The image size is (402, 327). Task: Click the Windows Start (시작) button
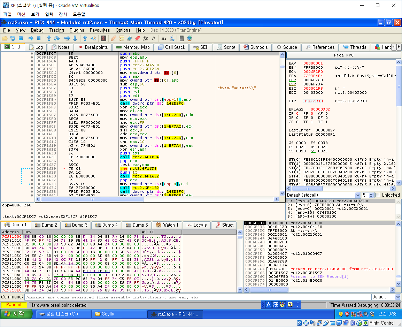16,314
